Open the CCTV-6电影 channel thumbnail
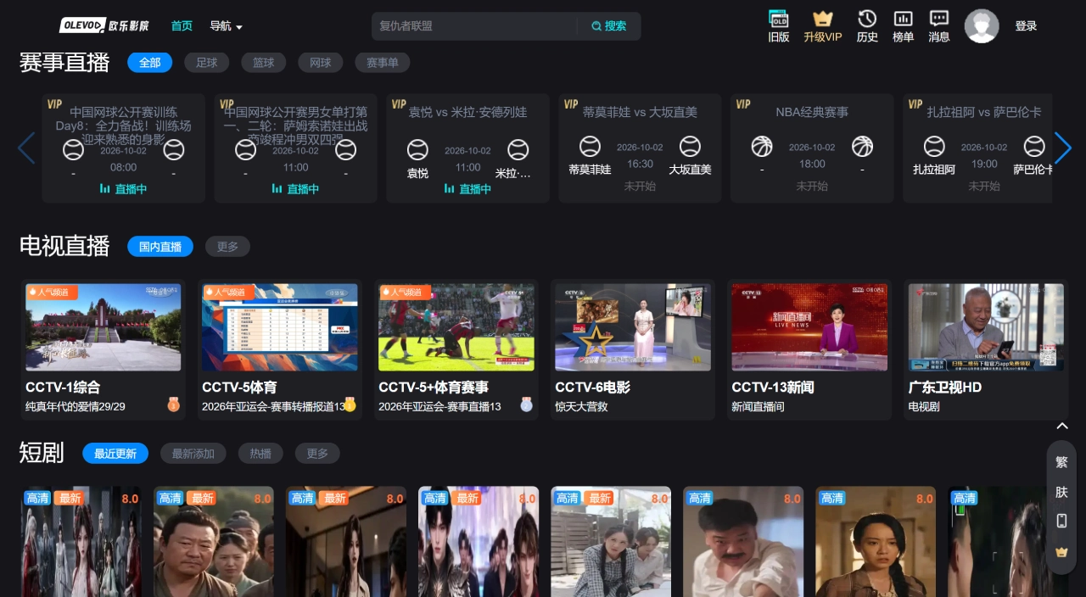1086x597 pixels. tap(633, 327)
